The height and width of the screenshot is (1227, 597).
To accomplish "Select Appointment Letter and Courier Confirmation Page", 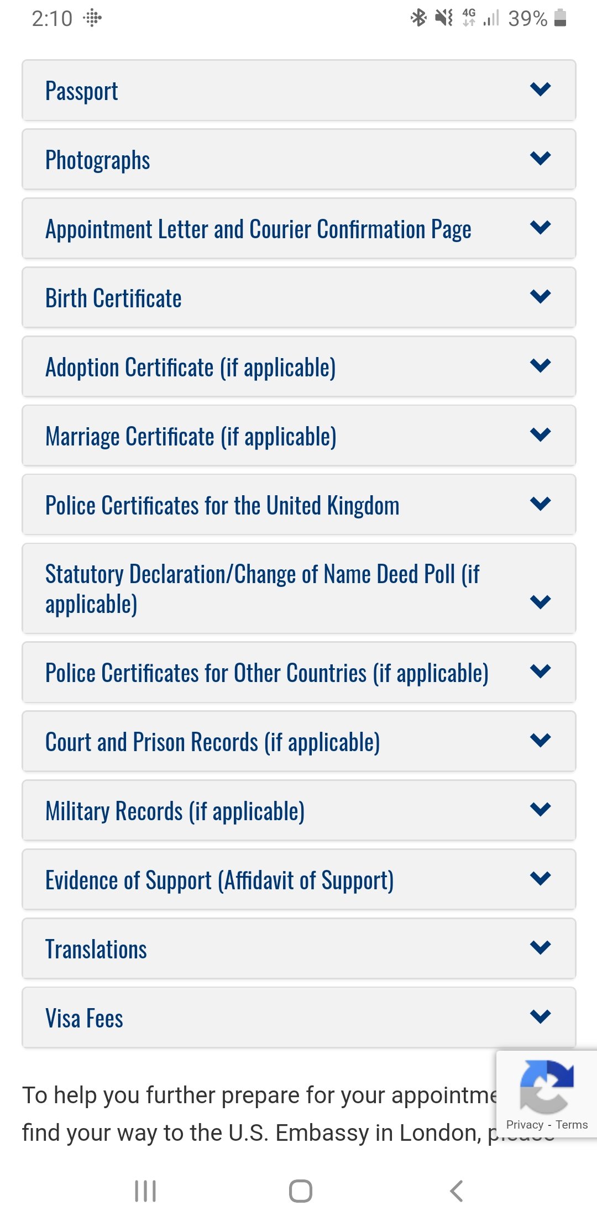I will [299, 229].
